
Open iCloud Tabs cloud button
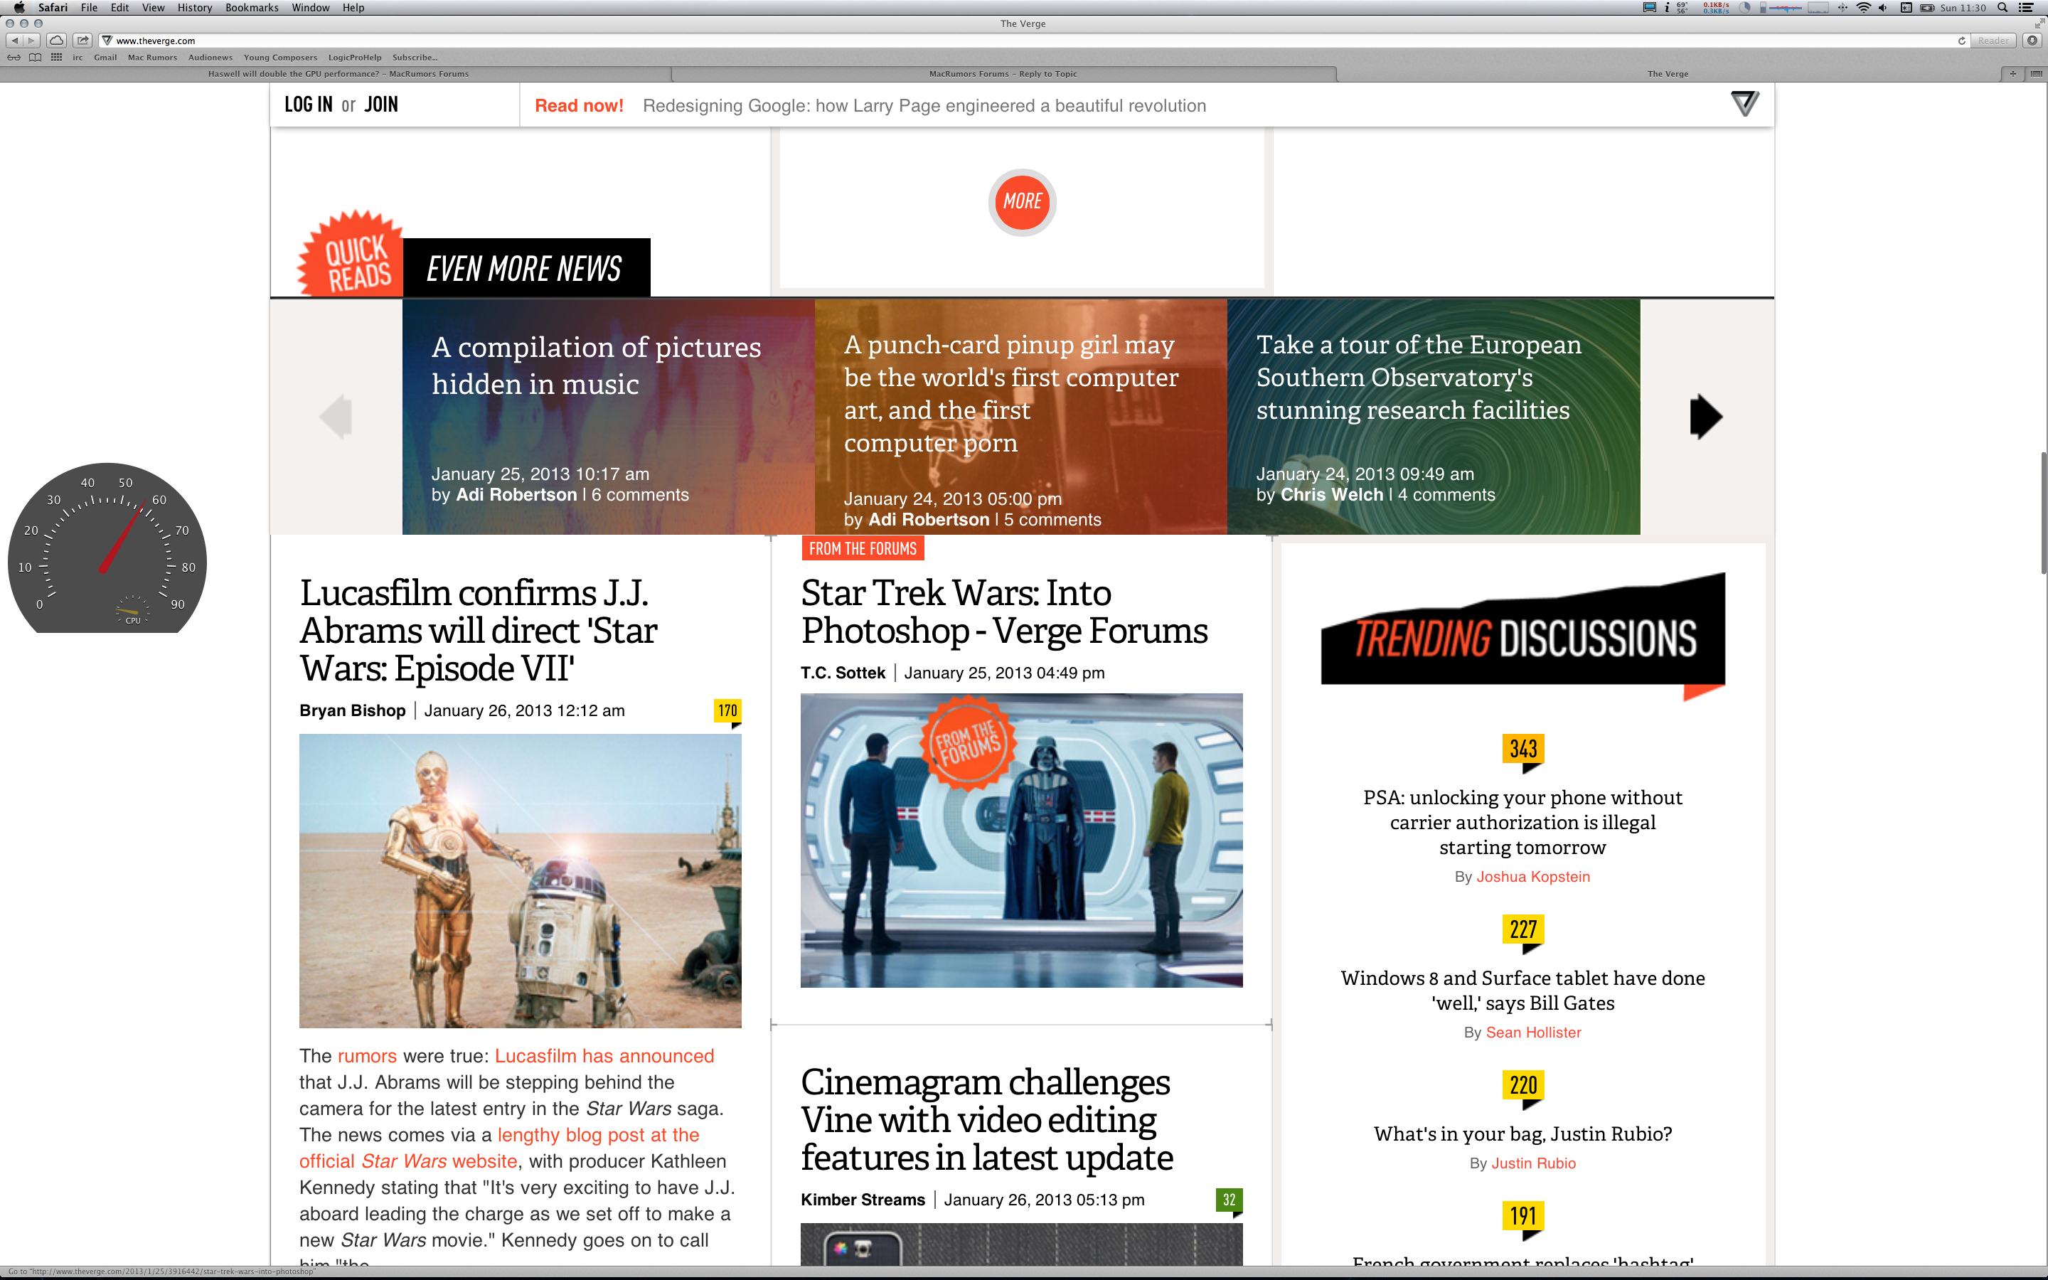[x=57, y=41]
